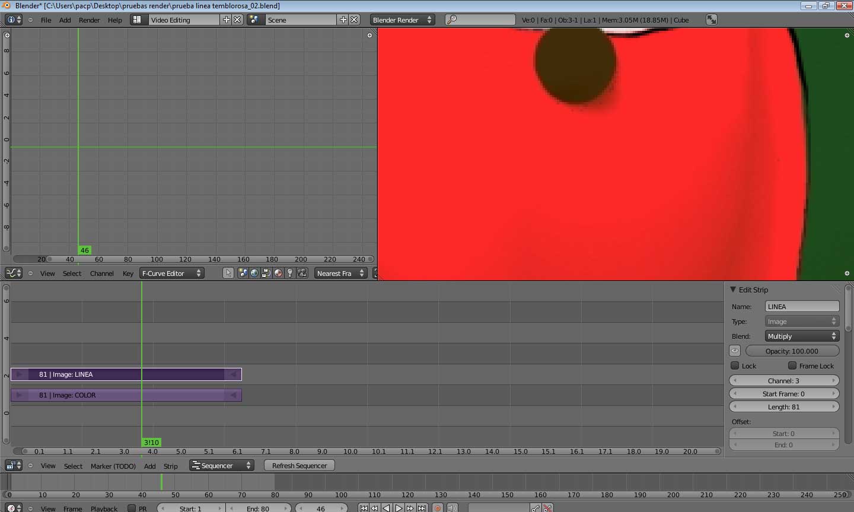
Task: Open the Render menu
Action: 89,20
